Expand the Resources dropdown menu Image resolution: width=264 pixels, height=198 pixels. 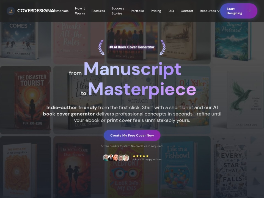tap(210, 11)
